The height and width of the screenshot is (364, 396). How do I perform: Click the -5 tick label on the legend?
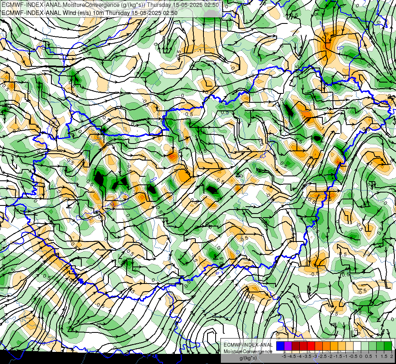(284, 356)
